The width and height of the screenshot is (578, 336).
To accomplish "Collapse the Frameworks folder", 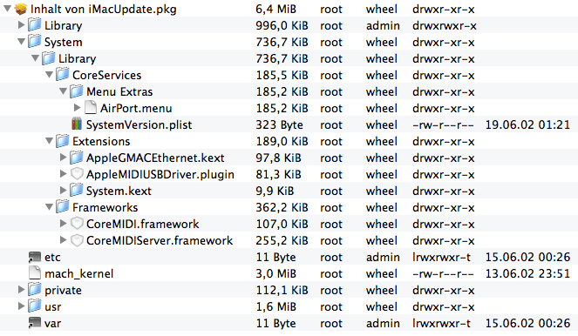I will click(x=49, y=207).
